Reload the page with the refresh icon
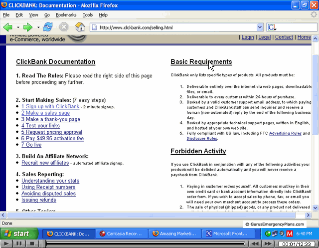Viewport: 319px width, 248px height. point(48,27)
